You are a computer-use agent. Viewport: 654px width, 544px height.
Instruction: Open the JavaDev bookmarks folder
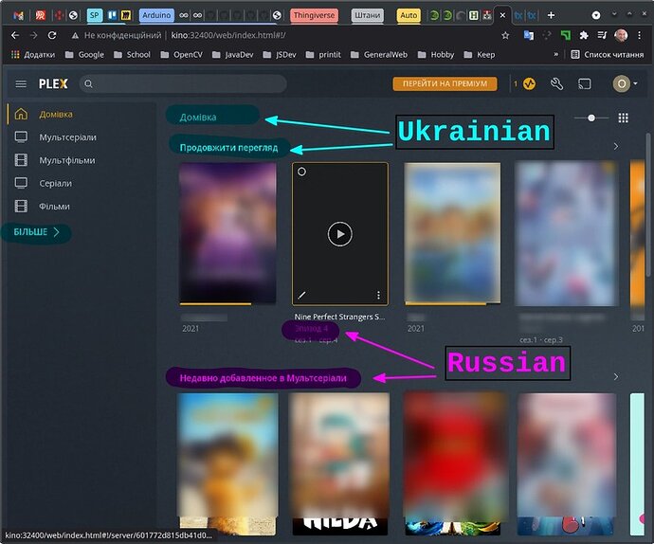coord(233,55)
